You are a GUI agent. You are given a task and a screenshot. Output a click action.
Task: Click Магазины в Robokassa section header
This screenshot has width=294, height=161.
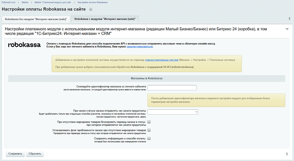[x=147, y=78]
